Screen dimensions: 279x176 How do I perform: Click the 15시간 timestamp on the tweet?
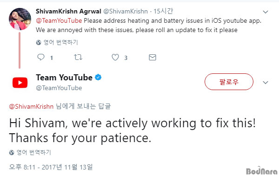click(x=163, y=11)
